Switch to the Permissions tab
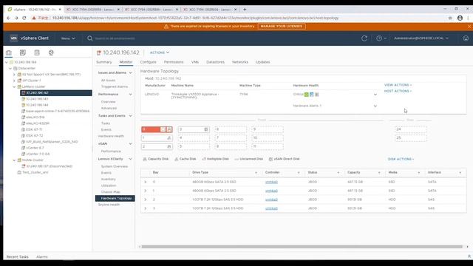The height and width of the screenshot is (266, 473). (174, 62)
